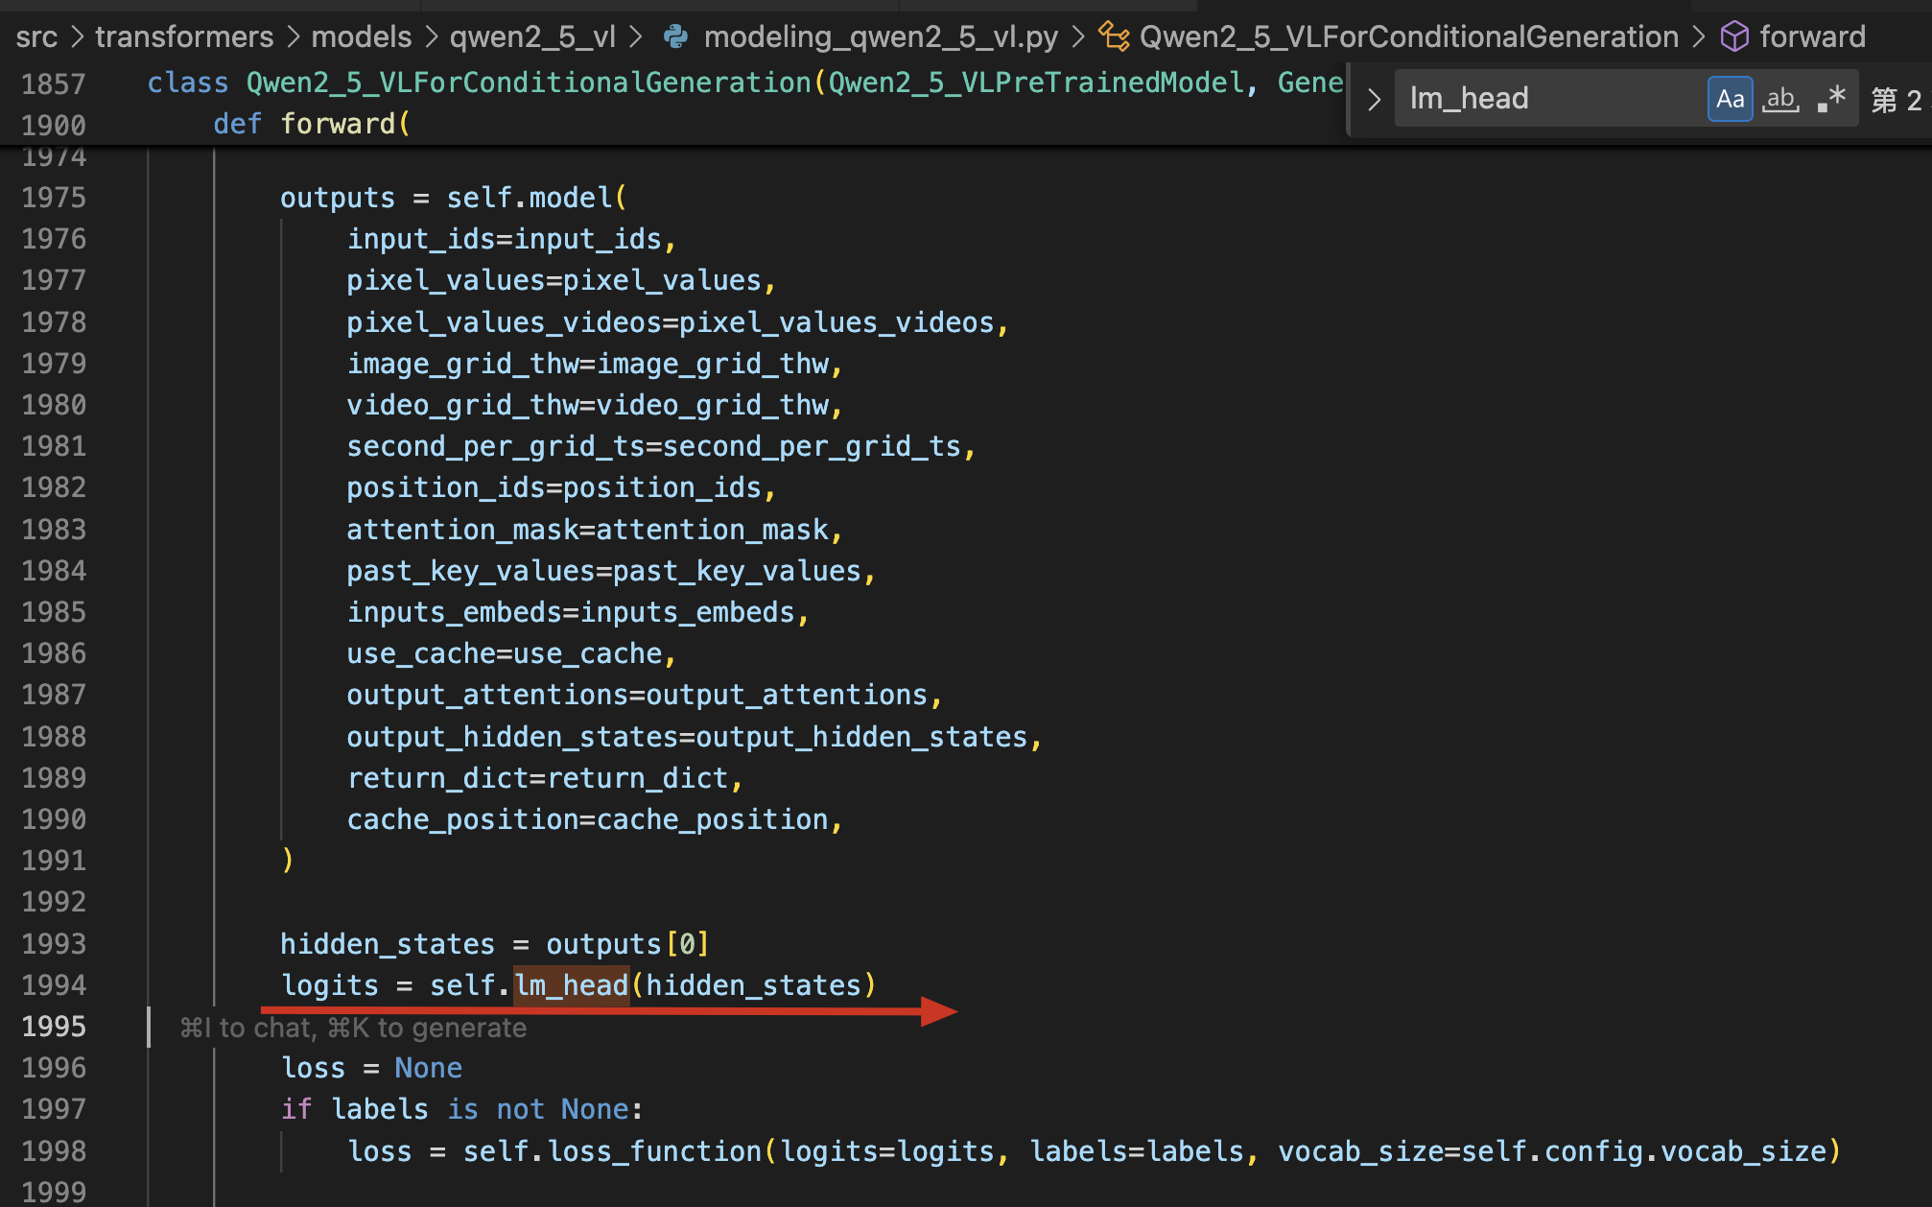Open 'models' breadcrumb folder
The image size is (1932, 1207).
pyautogui.click(x=361, y=37)
